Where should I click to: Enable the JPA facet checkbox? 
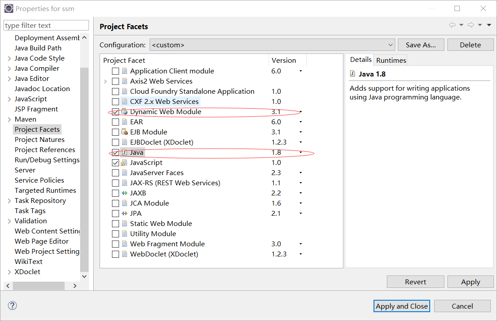[x=116, y=213]
